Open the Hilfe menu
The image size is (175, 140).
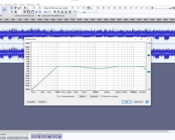tap(38, 5)
